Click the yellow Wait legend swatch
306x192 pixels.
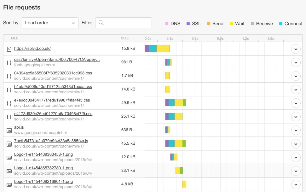coord(231,24)
